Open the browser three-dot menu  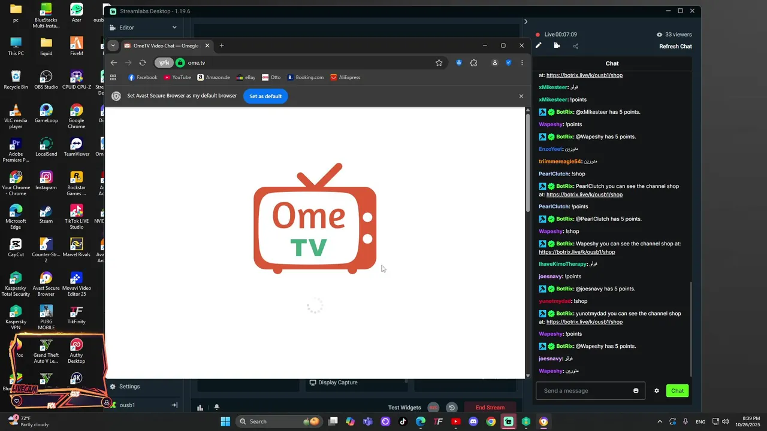(x=522, y=63)
